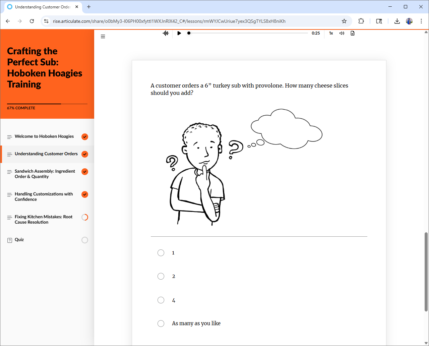Pick the 'As many as you like' option

click(161, 324)
